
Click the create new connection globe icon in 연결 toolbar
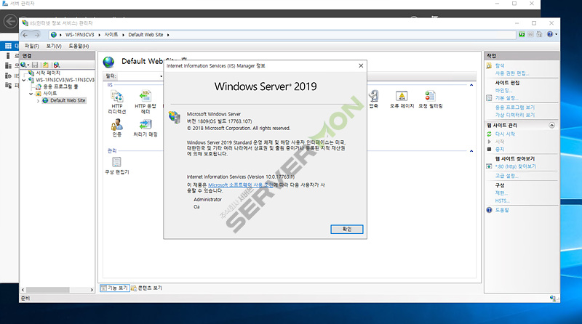[x=25, y=65]
